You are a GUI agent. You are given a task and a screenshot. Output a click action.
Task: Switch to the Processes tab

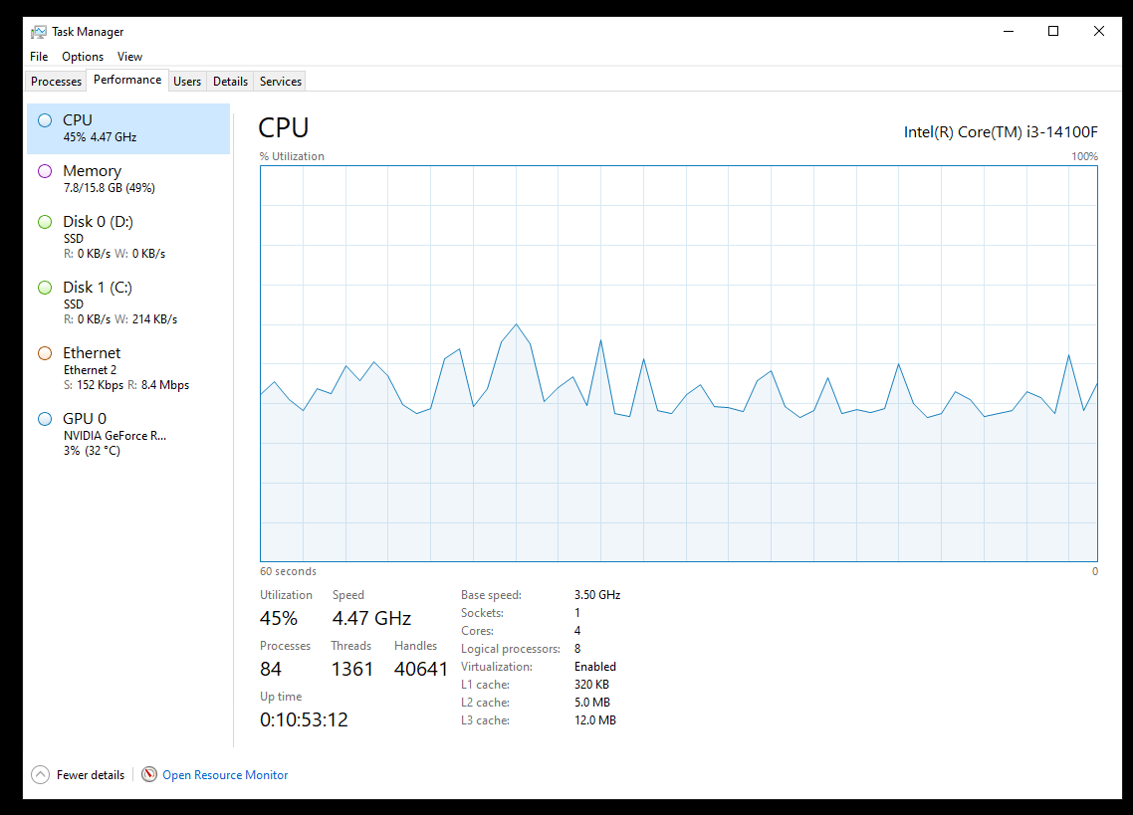click(x=57, y=82)
